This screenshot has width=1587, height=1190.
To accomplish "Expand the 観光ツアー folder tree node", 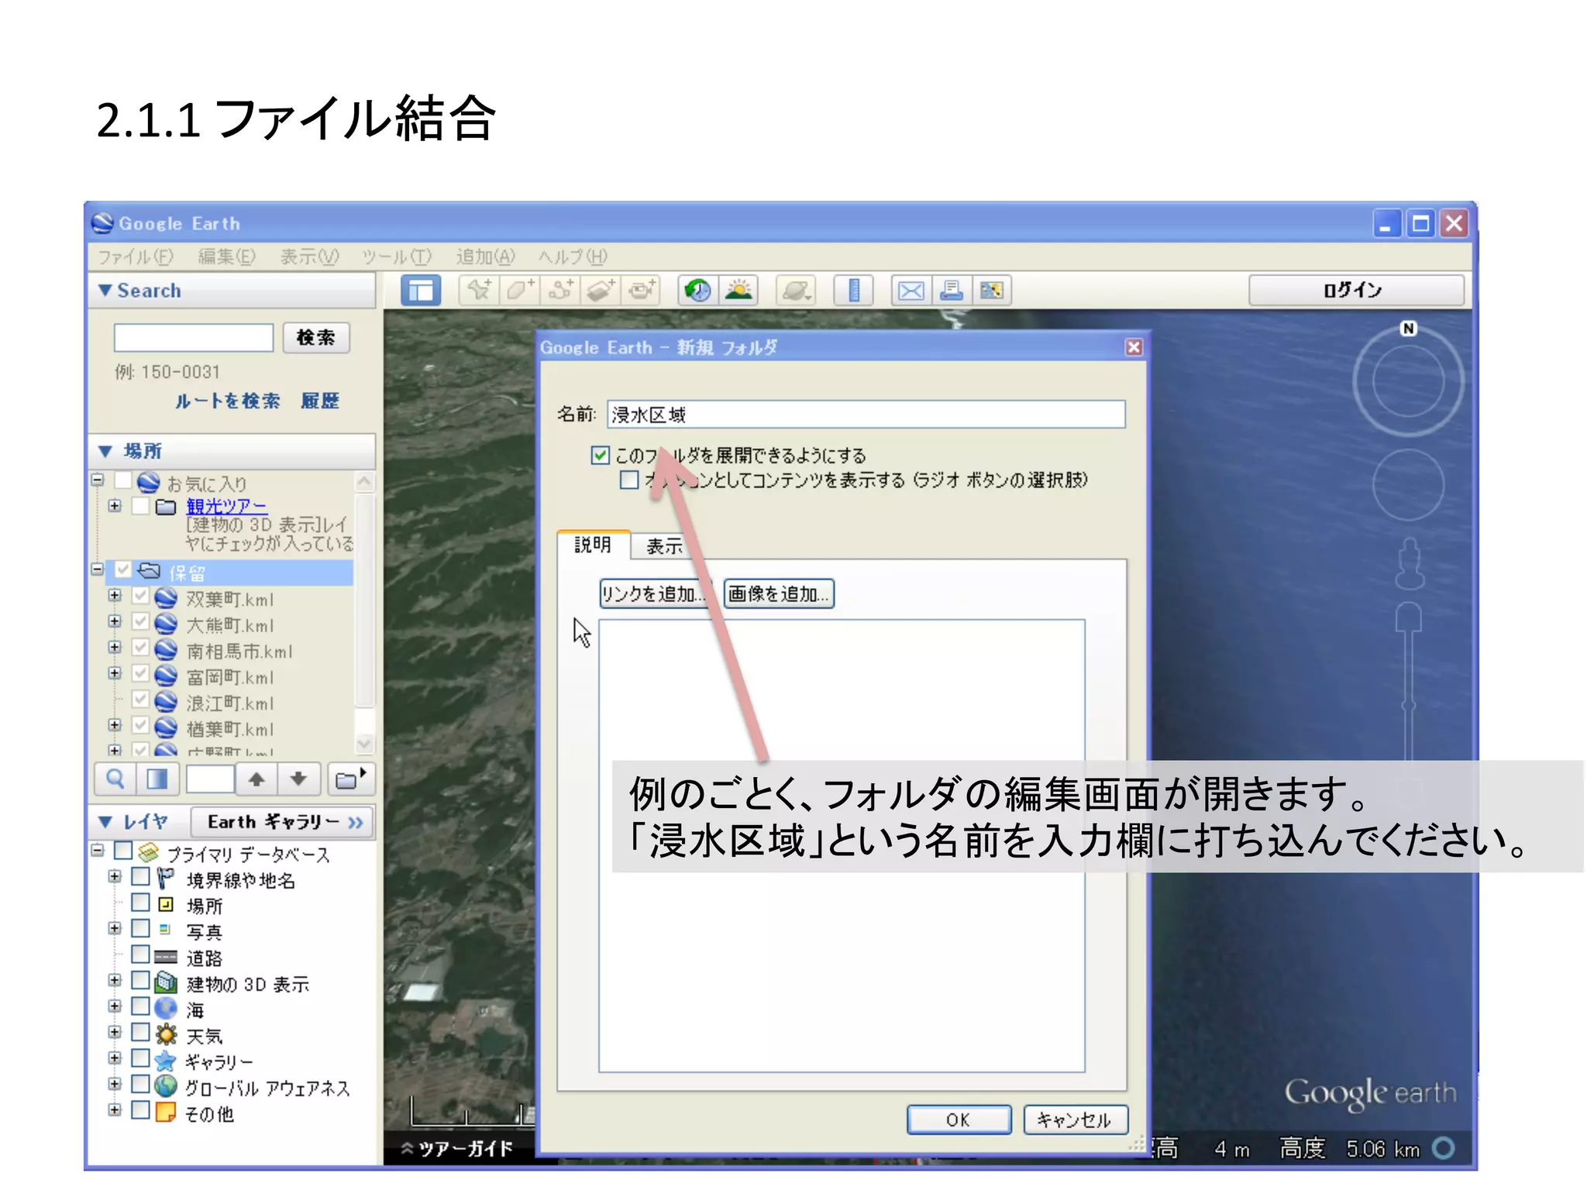I will [x=115, y=505].
